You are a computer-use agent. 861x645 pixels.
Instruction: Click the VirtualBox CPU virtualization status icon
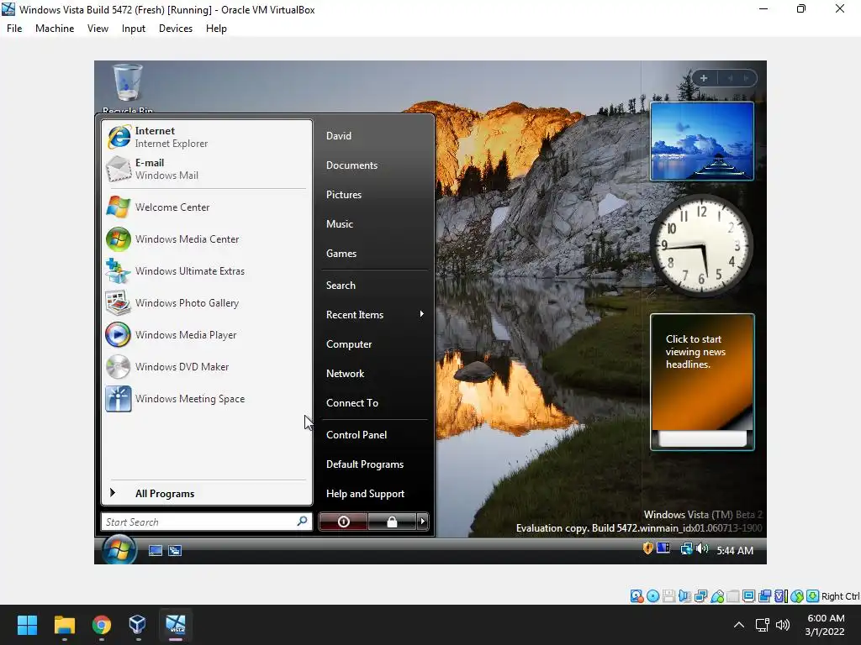click(x=780, y=596)
